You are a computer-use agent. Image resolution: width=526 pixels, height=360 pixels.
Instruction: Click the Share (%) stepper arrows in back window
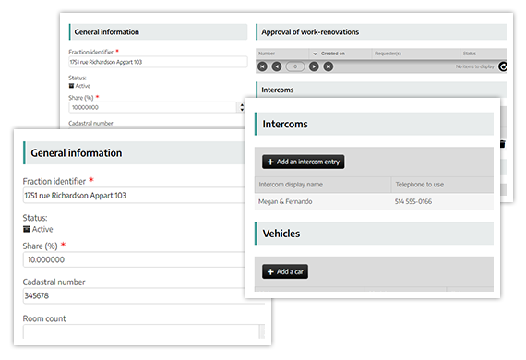point(242,107)
